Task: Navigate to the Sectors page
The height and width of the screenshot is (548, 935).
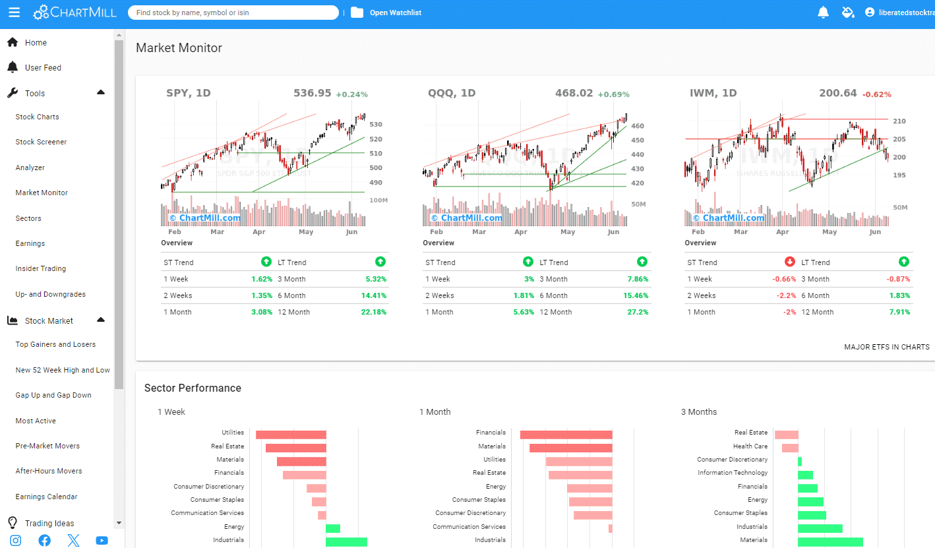Action: tap(28, 218)
